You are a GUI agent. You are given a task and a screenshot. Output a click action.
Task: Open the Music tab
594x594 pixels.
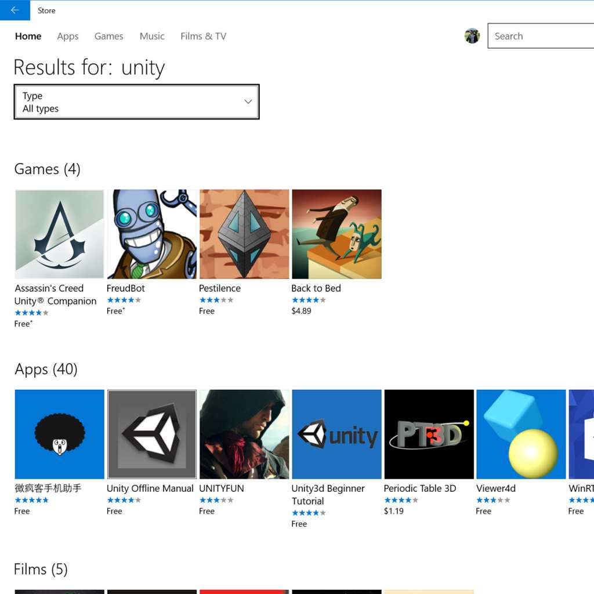(152, 36)
